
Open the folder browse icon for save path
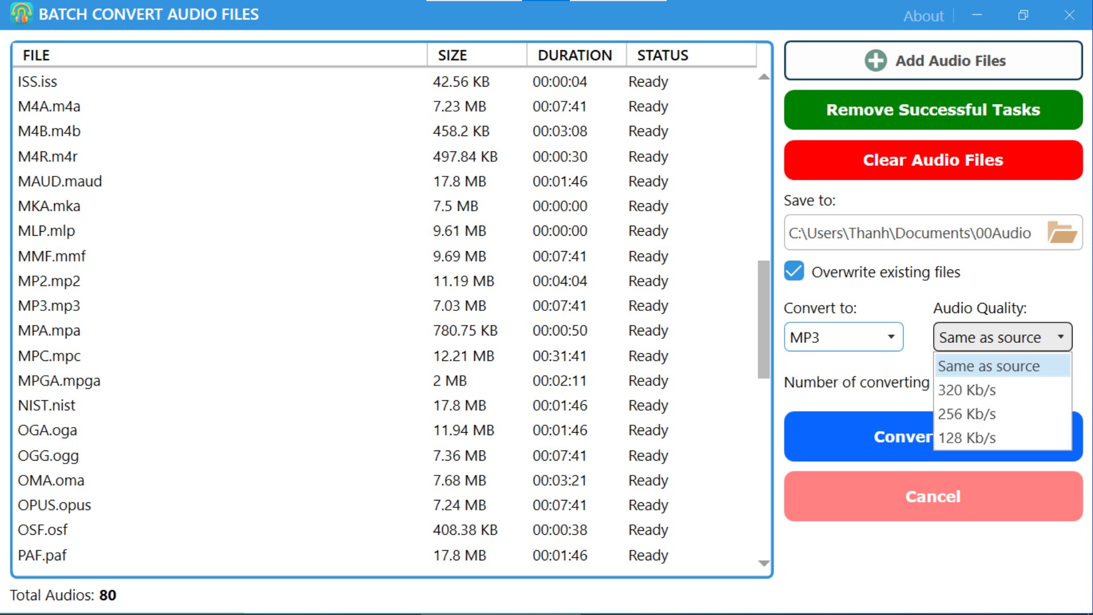coord(1061,232)
